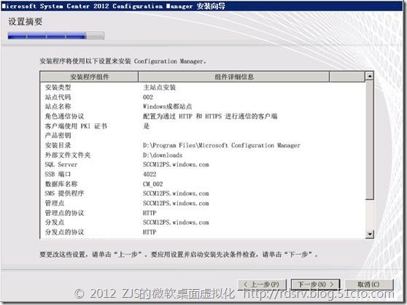Select the 数据库名称 row
Image resolution: width=407 pixels, height=305 pixels.
coord(203,184)
